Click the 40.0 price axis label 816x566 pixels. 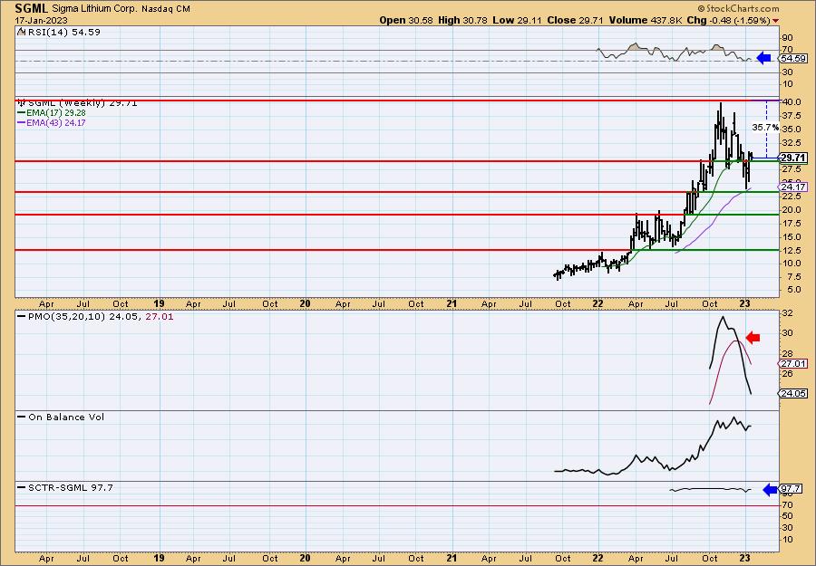[791, 101]
